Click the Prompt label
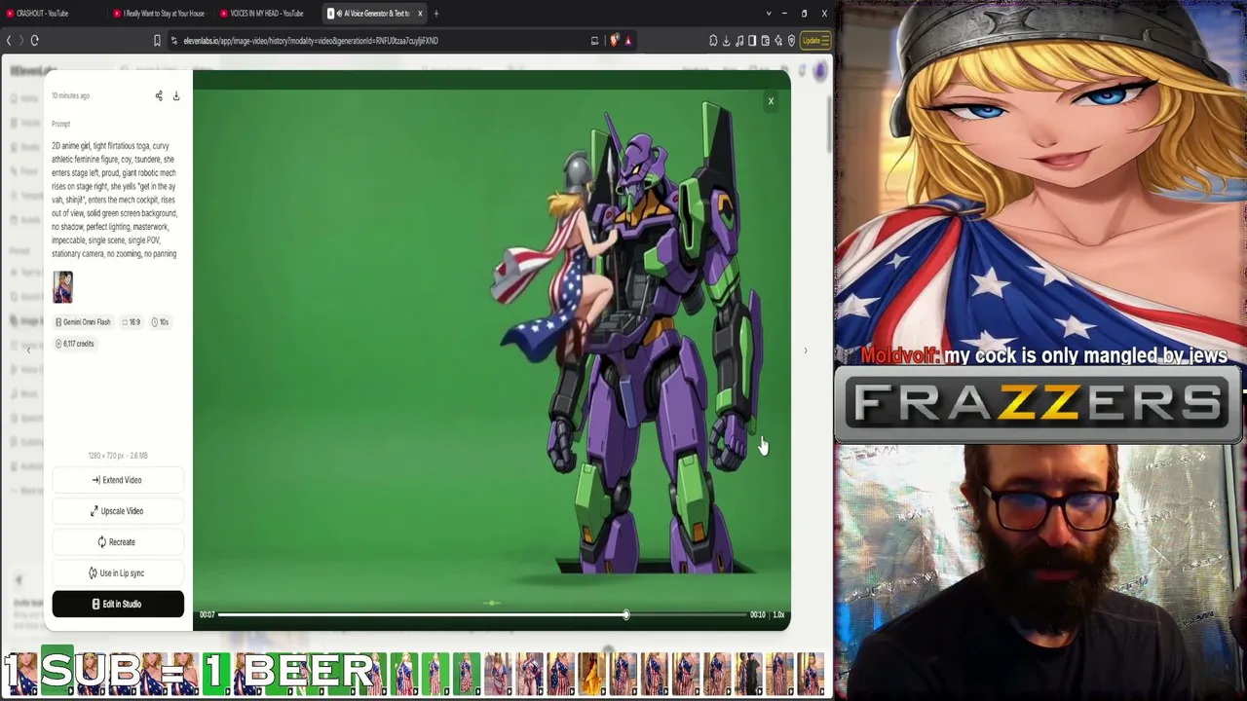This screenshot has width=1247, height=701. 61,124
